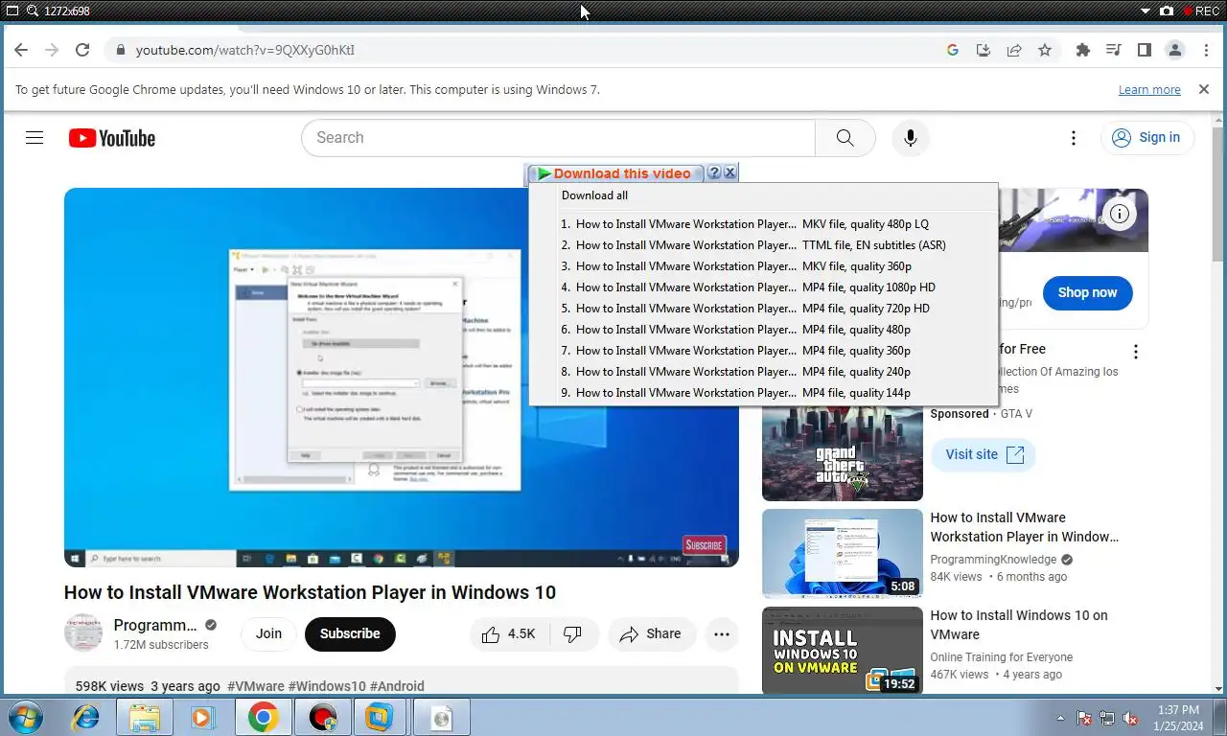Image resolution: width=1227 pixels, height=736 pixels.
Task: Open the GTA V ad thumbnail
Action: 842,453
